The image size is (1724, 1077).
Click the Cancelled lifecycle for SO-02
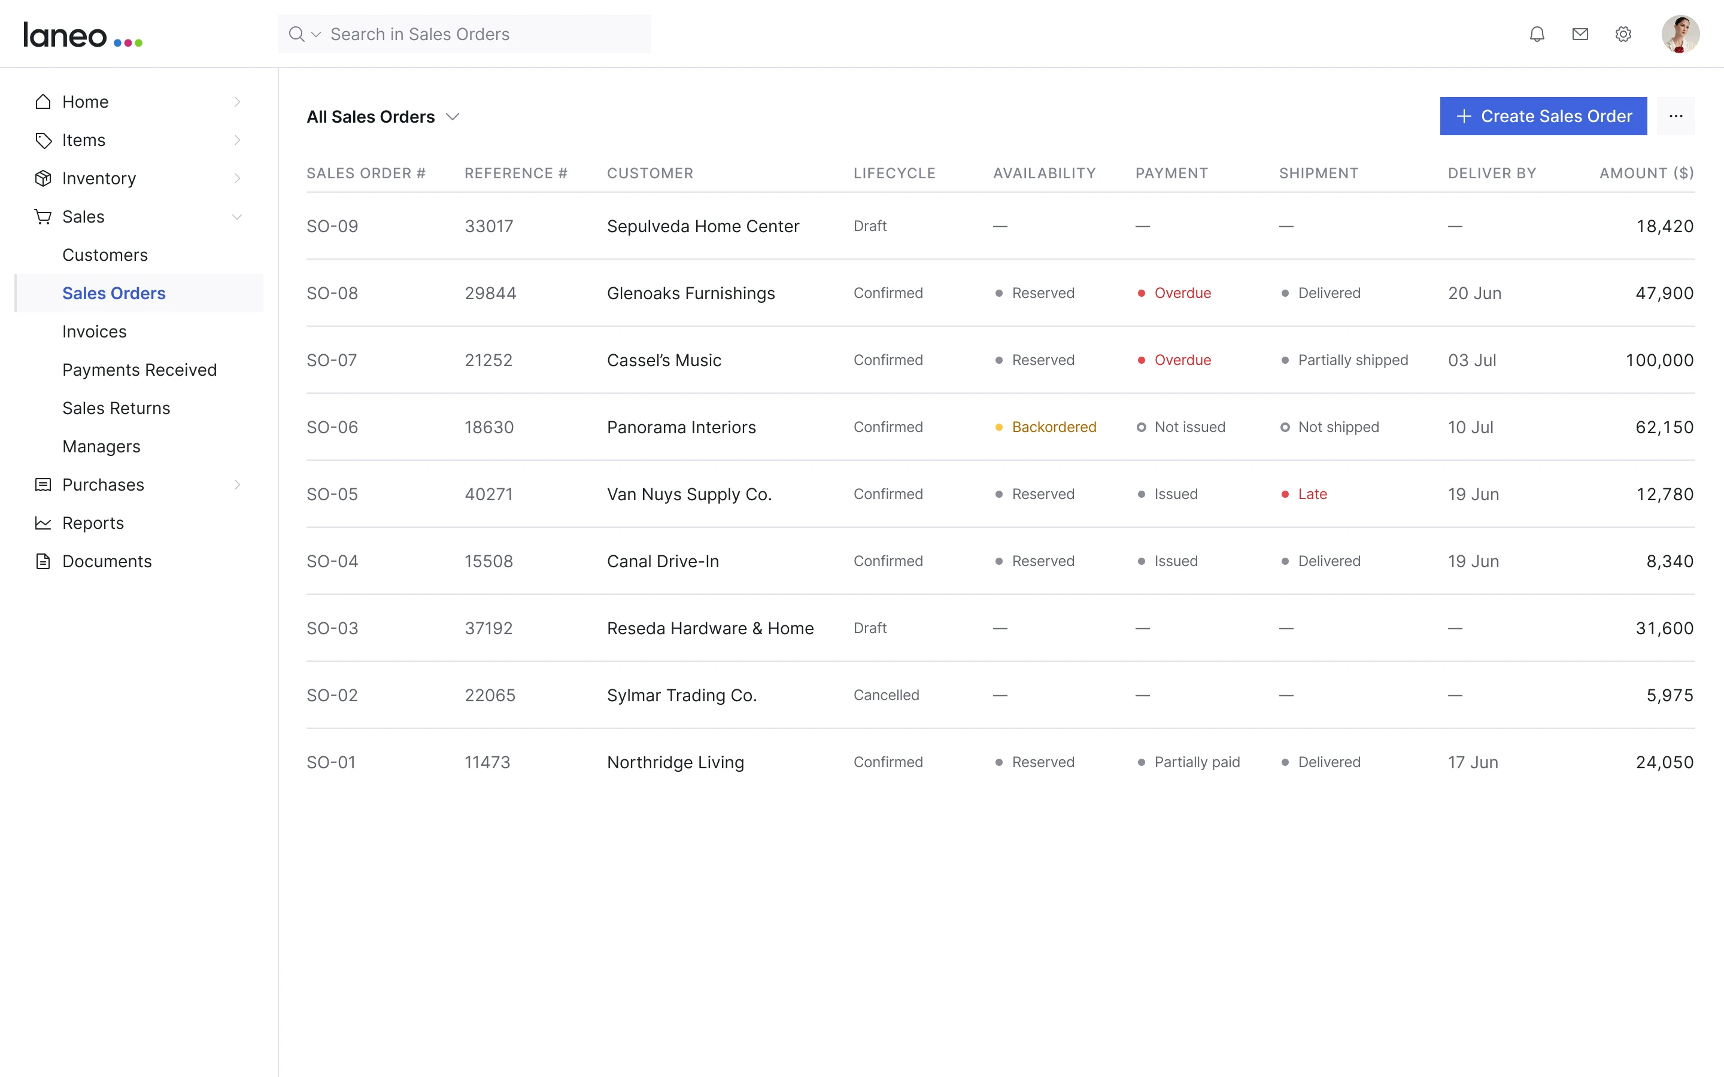tap(886, 695)
